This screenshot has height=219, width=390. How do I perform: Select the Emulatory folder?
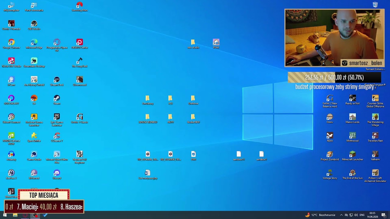point(148,100)
